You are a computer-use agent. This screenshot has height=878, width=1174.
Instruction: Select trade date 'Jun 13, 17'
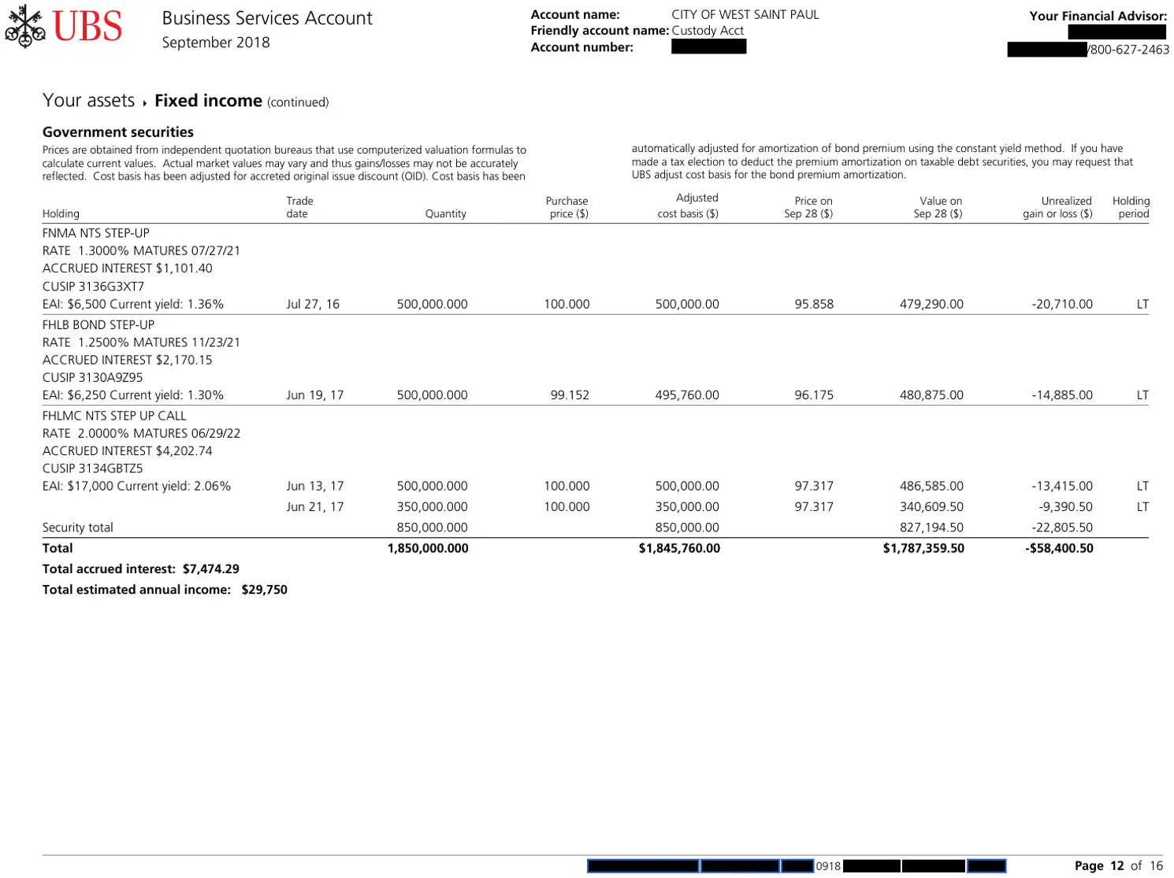[x=315, y=486]
